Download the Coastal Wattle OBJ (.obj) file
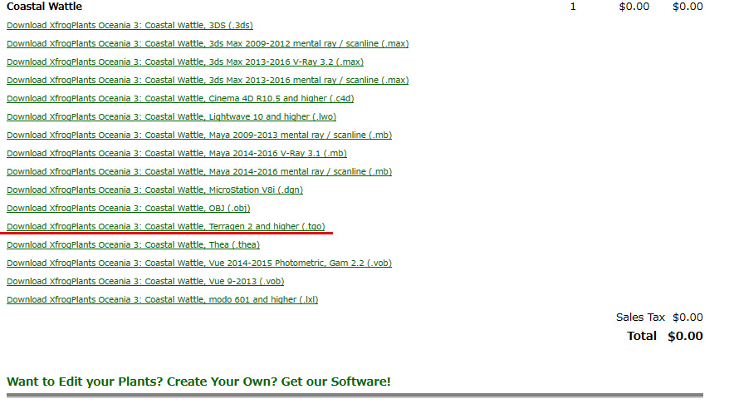This screenshot has width=734, height=404. click(x=128, y=208)
